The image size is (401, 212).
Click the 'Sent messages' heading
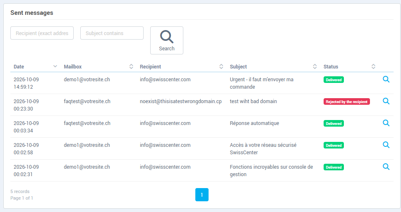coord(32,13)
